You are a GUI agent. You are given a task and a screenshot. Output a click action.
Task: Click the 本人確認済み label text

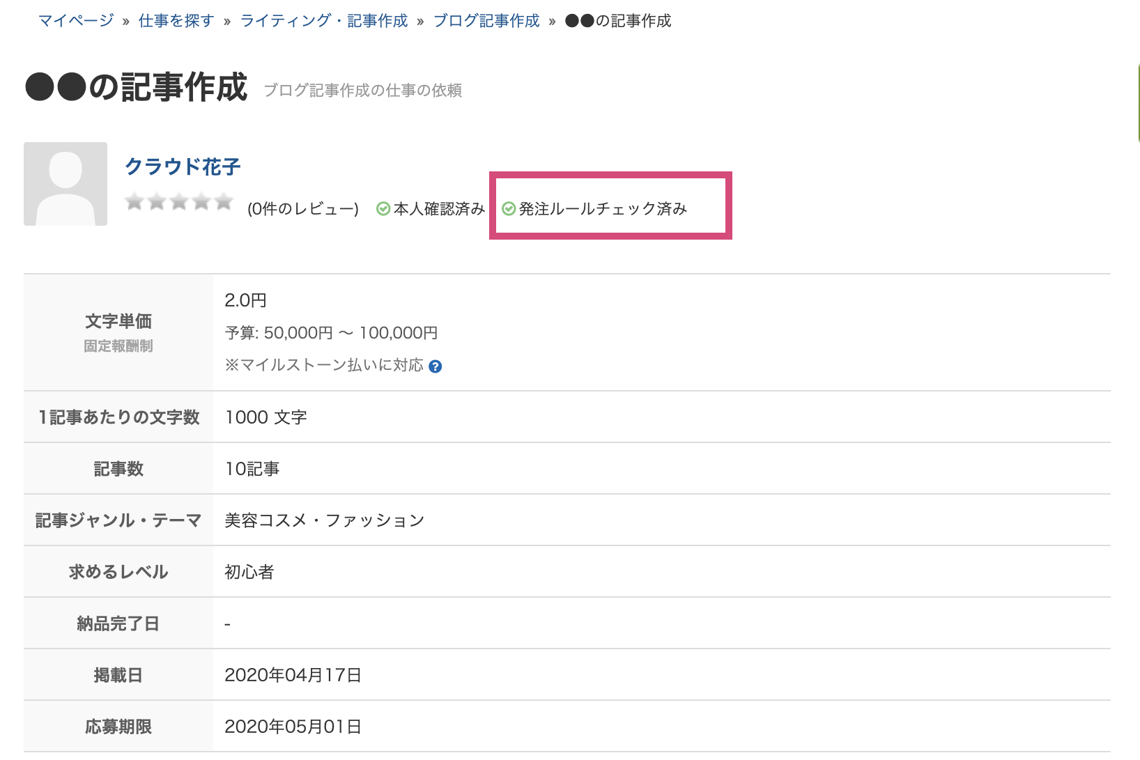tap(439, 209)
